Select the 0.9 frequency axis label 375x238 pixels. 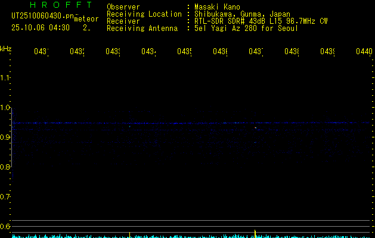(x=5, y=137)
